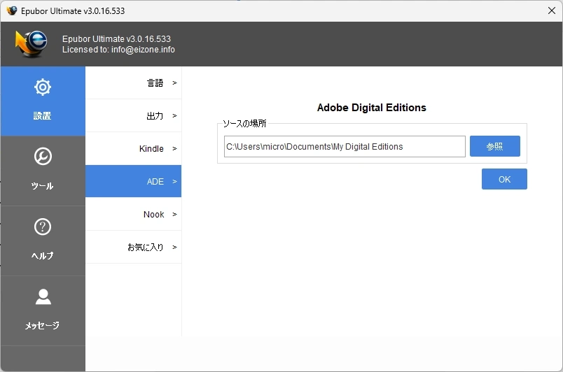Expand the chevron next to 出力
Viewport: 563px width, 372px height.
point(174,116)
